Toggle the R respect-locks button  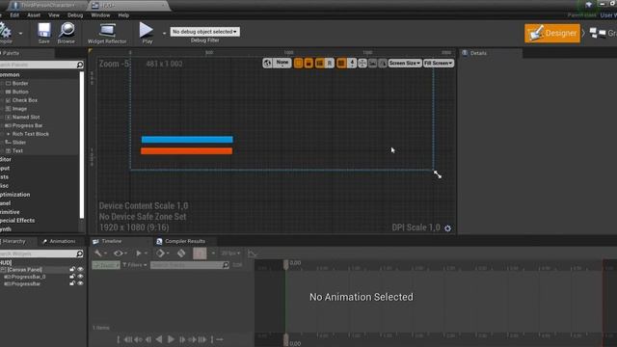tap(330, 63)
